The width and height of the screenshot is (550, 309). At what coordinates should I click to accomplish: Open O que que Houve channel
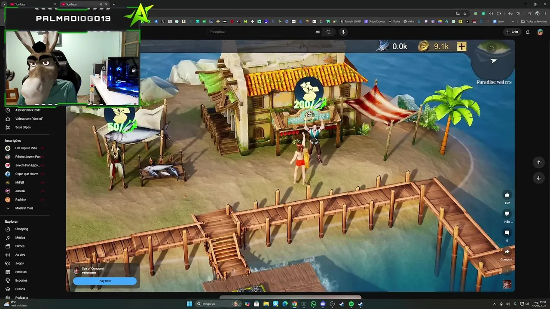[x=27, y=174]
